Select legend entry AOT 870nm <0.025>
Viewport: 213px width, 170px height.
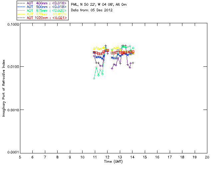coord(42,14)
